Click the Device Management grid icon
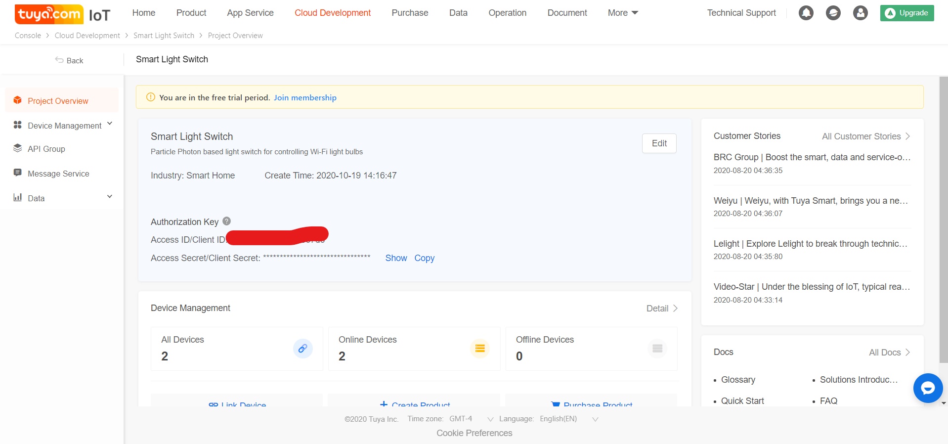 [x=18, y=125]
